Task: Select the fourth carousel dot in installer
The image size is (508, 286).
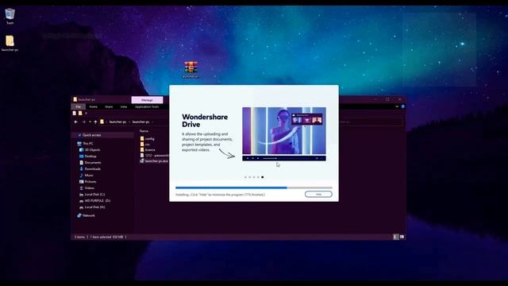Action: point(258,177)
